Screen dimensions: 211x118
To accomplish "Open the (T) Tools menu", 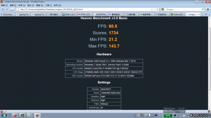I will pyautogui.click(x=48, y=5).
